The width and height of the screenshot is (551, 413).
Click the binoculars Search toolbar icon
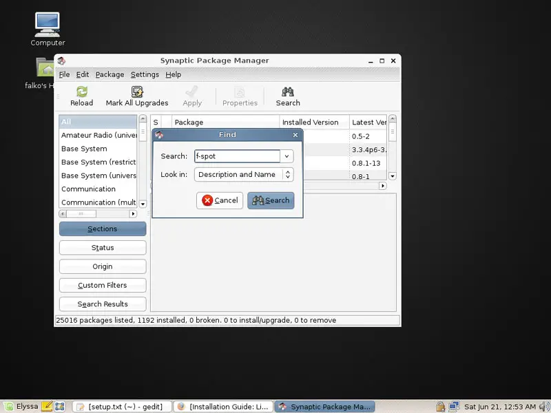click(288, 92)
